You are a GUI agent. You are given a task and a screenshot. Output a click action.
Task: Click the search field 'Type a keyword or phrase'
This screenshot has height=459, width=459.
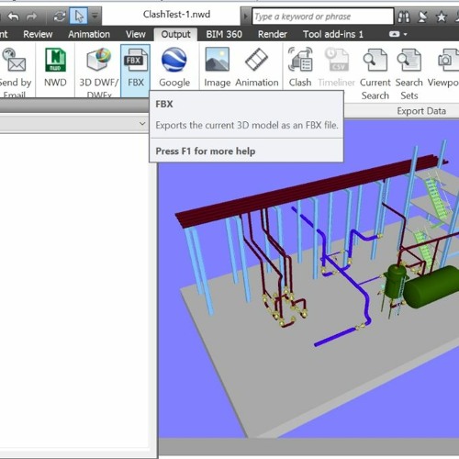point(323,17)
